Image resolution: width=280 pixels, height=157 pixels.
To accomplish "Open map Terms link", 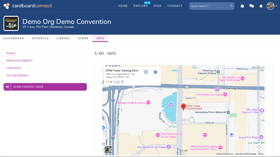I will 261,154.
